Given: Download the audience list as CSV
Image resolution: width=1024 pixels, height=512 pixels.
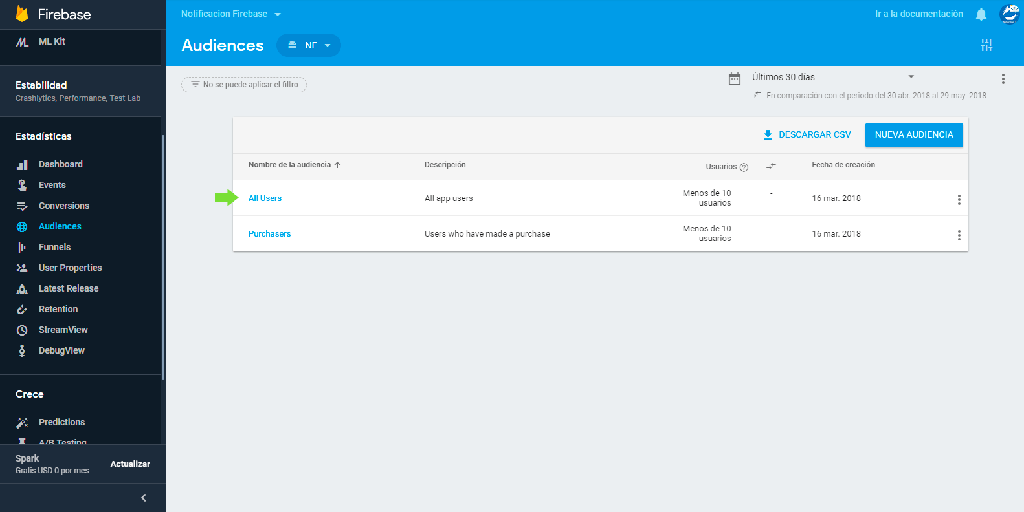Looking at the screenshot, I should pyautogui.click(x=807, y=135).
